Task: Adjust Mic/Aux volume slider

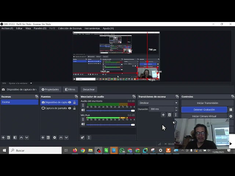Action: [111, 125]
